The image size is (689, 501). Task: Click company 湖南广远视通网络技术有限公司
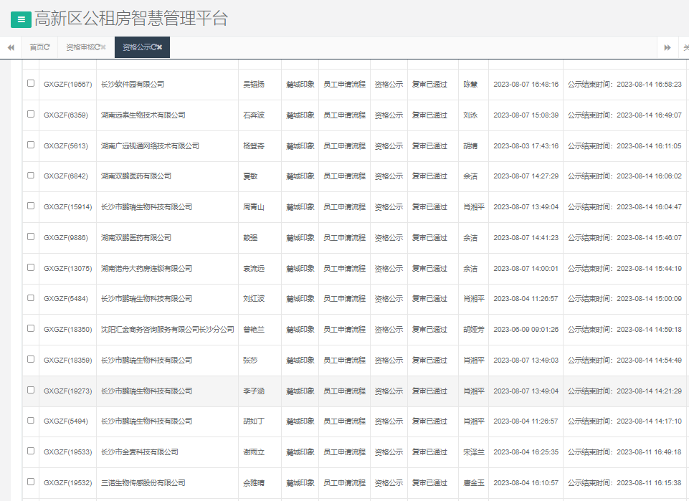tap(151, 145)
